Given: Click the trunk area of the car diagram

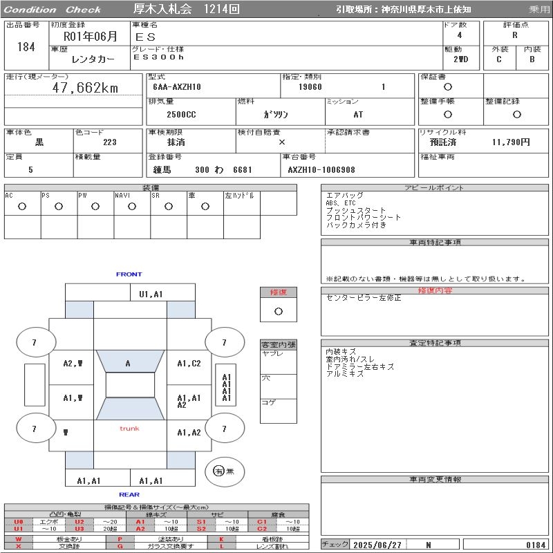Looking at the screenshot, I should (129, 429).
